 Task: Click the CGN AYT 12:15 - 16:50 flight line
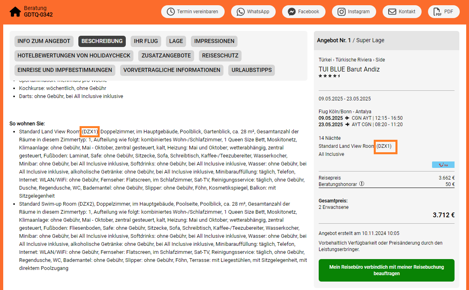click(360, 118)
